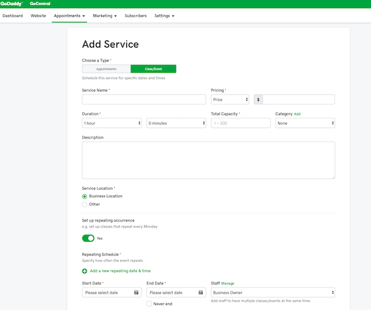Viewport: 371px width, 310px height.
Task: Click the GoDaddy logo
Action: tap(12, 3)
